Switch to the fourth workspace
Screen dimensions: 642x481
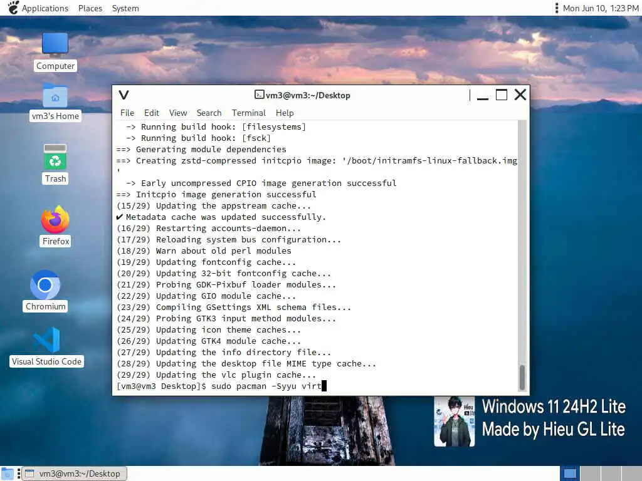(x=632, y=473)
